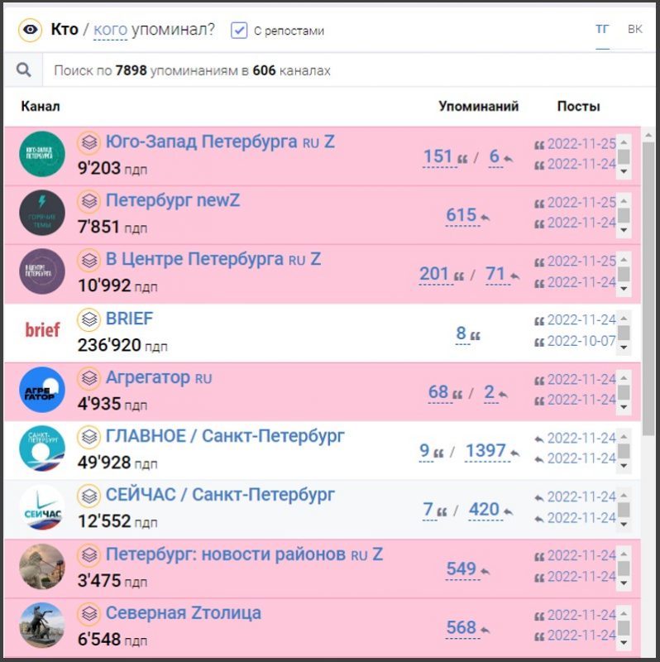Screen dimensions: 660x662
Task: Uncheck the С репостами checkbox
Action: click(x=239, y=31)
